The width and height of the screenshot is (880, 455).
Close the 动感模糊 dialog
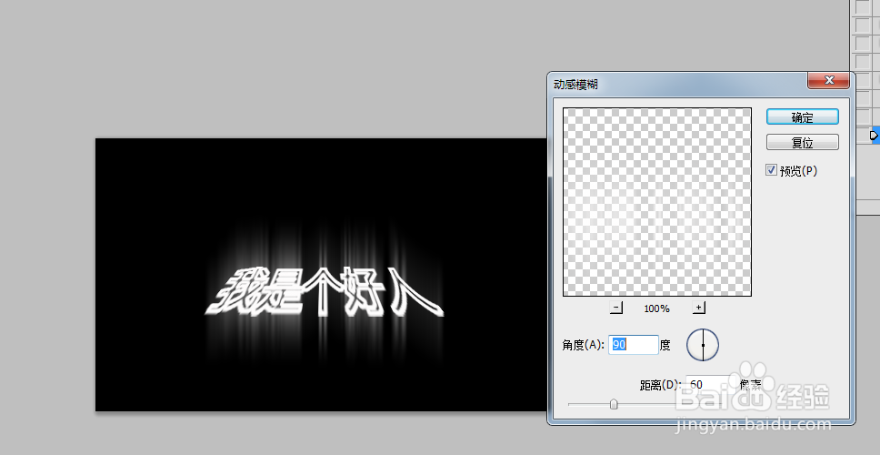pyautogui.click(x=829, y=80)
